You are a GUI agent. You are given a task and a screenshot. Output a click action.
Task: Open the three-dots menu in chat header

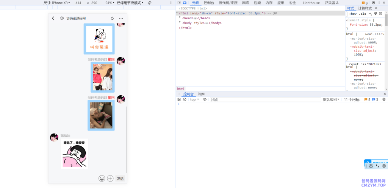click(121, 18)
